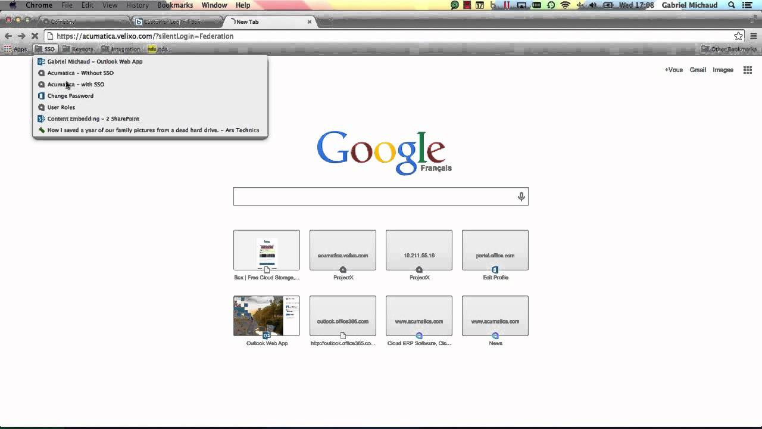Close the New Tab tab
The image size is (762, 429).
tap(310, 22)
